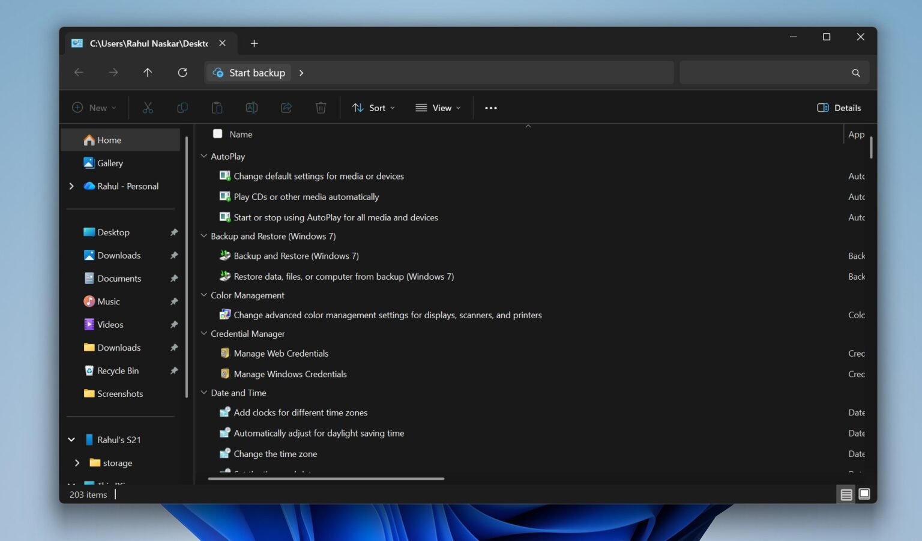Collapse the Color Management group
The width and height of the screenshot is (922, 541).
coord(204,295)
